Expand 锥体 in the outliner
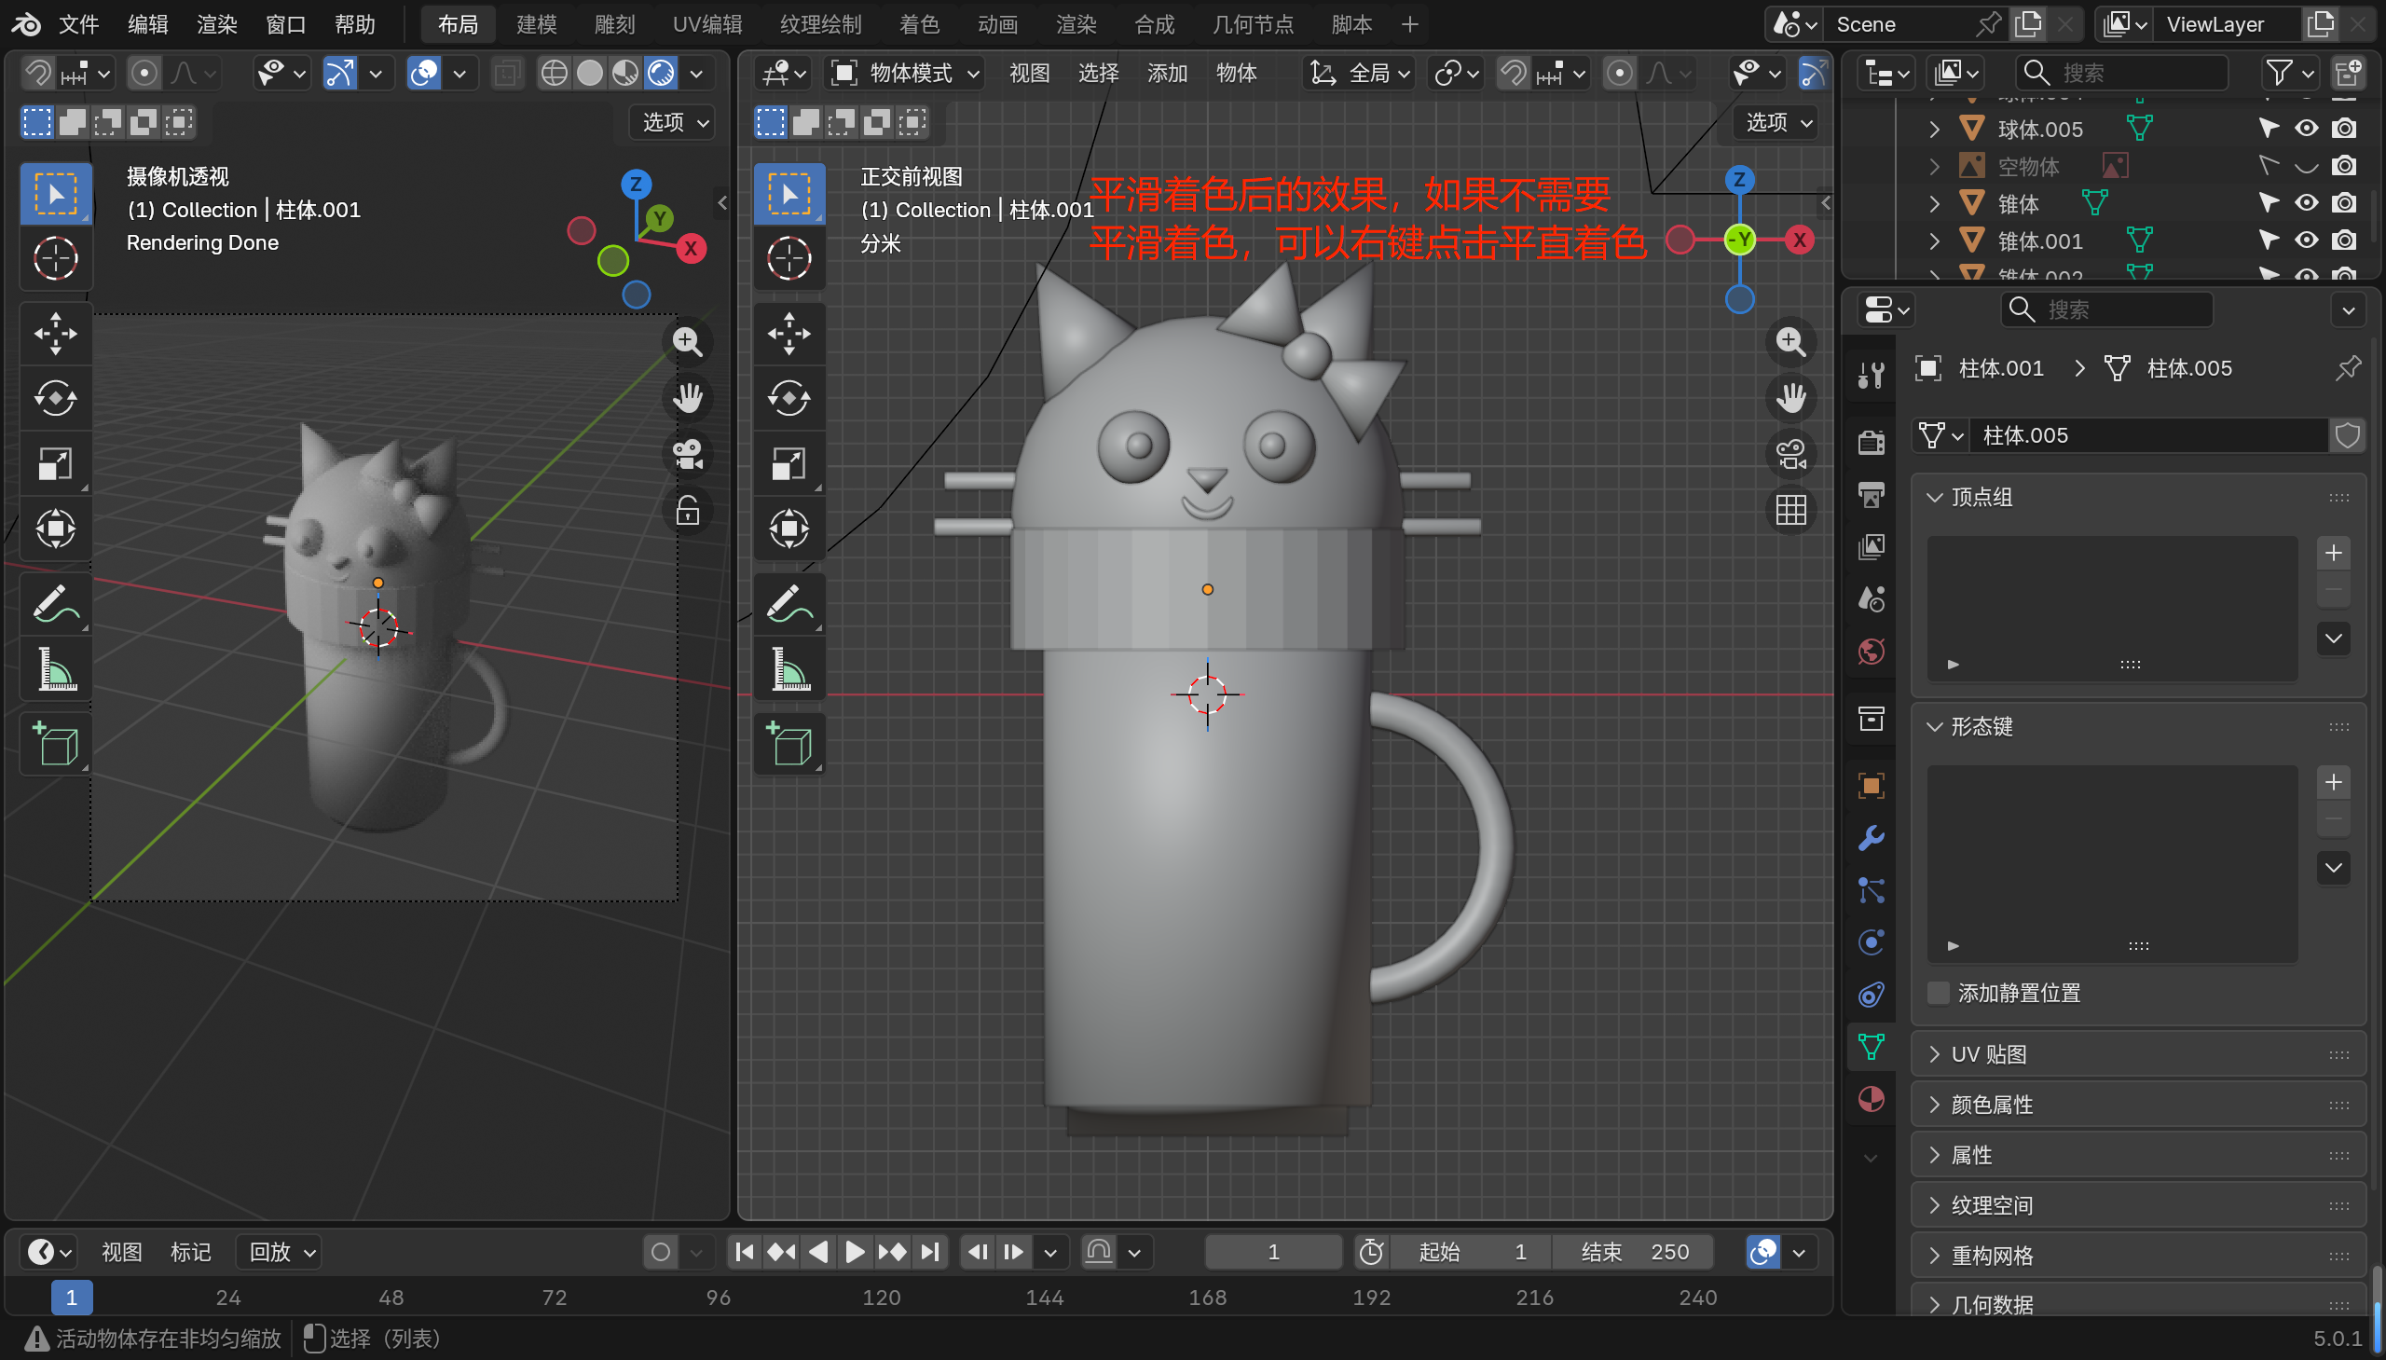 1934,203
